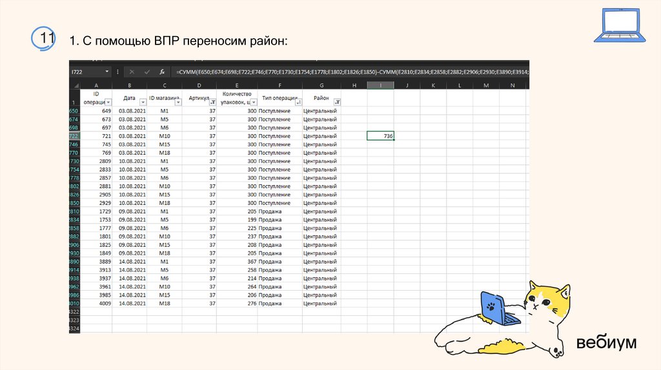Click quantity cell 276

[237, 304]
